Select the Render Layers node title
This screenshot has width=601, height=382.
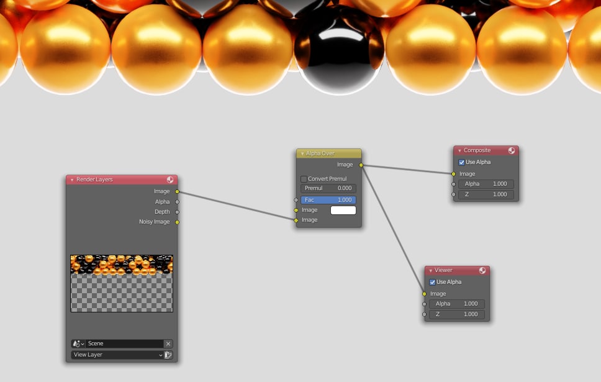(94, 180)
